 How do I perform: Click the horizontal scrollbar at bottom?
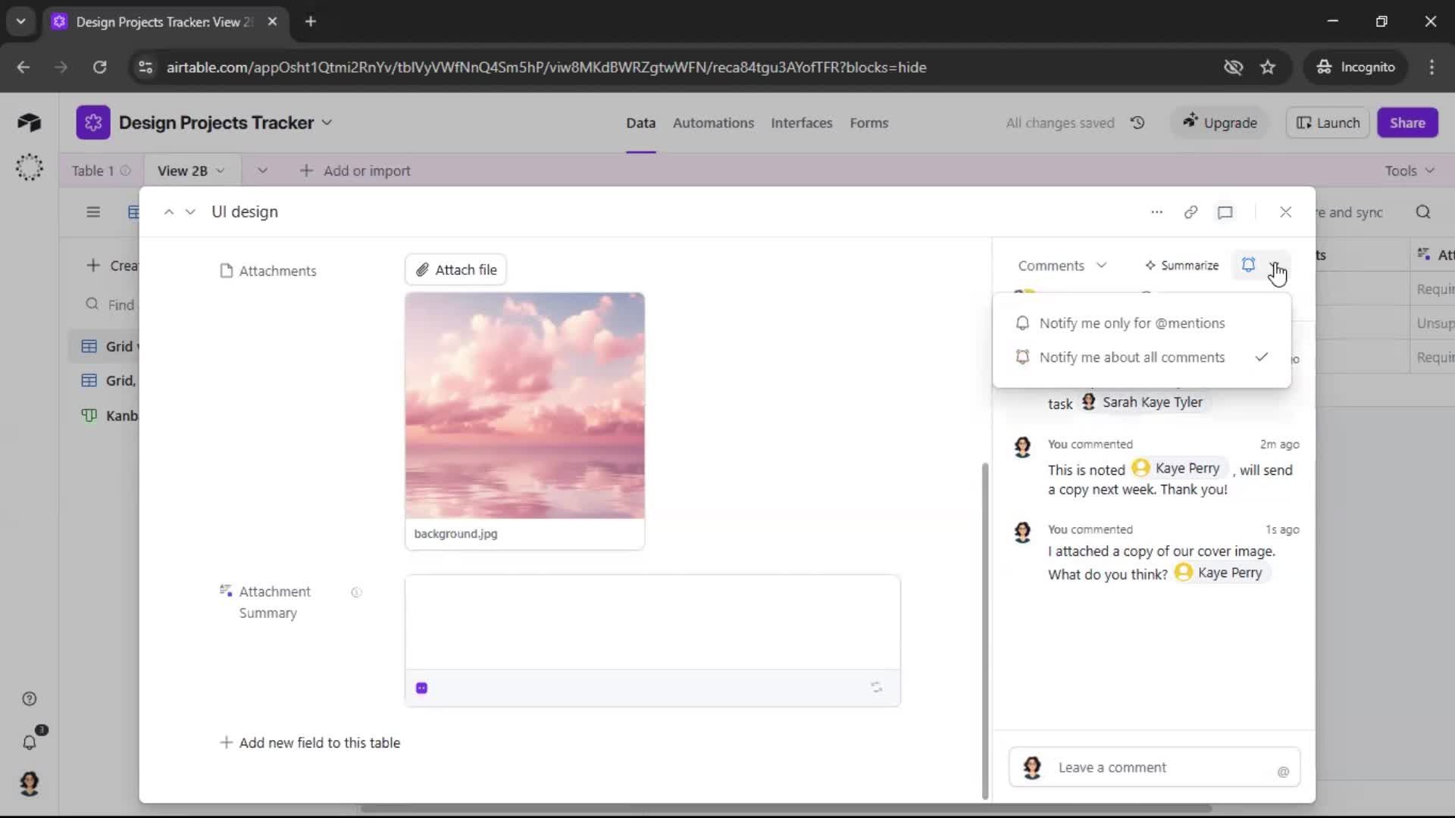787,808
